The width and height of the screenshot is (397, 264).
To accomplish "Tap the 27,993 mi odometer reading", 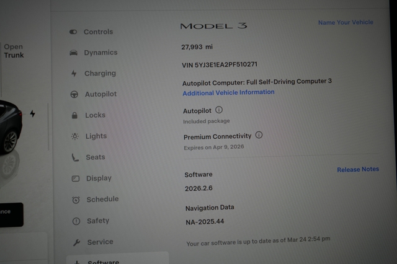I will coord(197,47).
